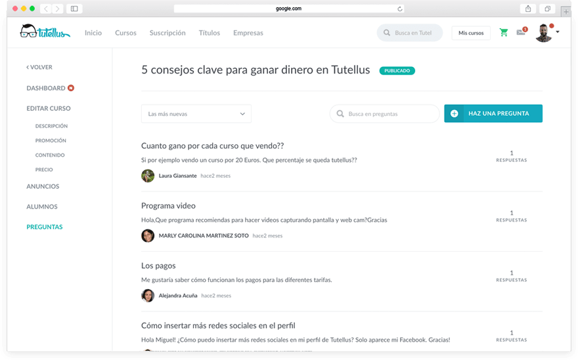
Task: Click the Haz una pregunta button
Action: (x=493, y=113)
